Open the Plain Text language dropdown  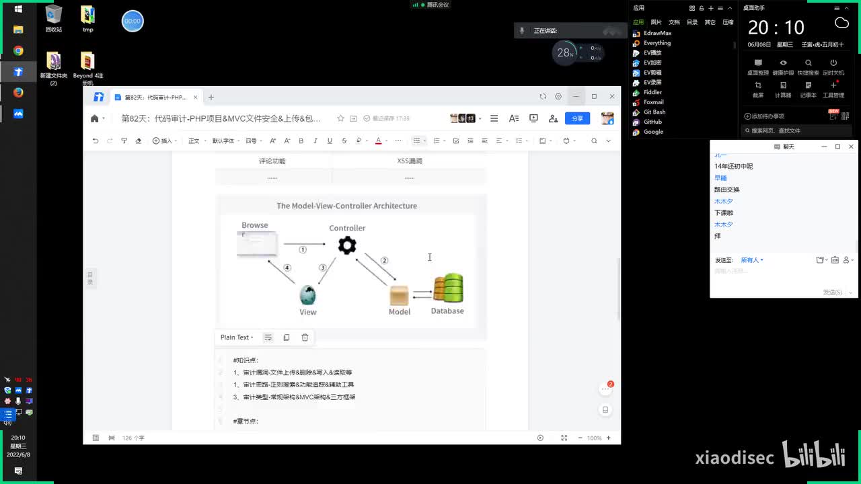(237, 337)
